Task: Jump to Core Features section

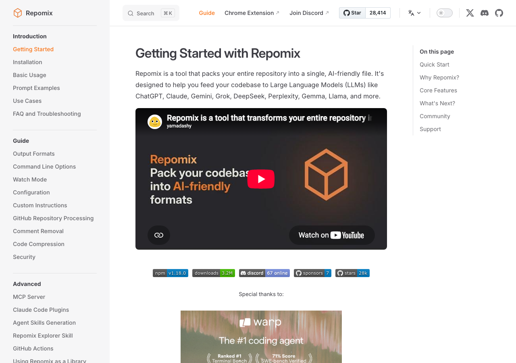Action: click(438, 90)
